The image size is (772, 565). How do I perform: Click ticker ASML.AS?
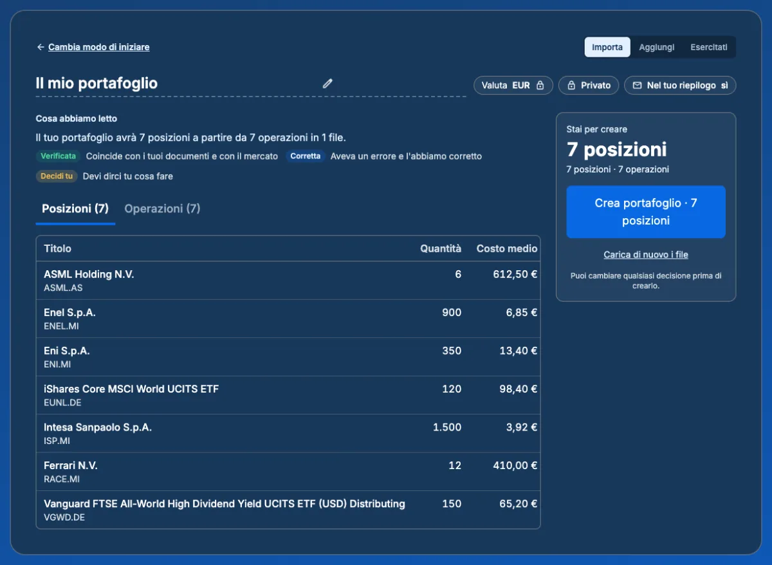click(63, 288)
